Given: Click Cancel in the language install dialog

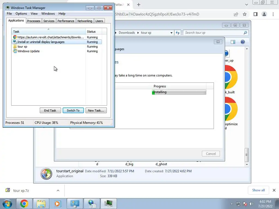Looking at the screenshot, I should pos(211,154).
